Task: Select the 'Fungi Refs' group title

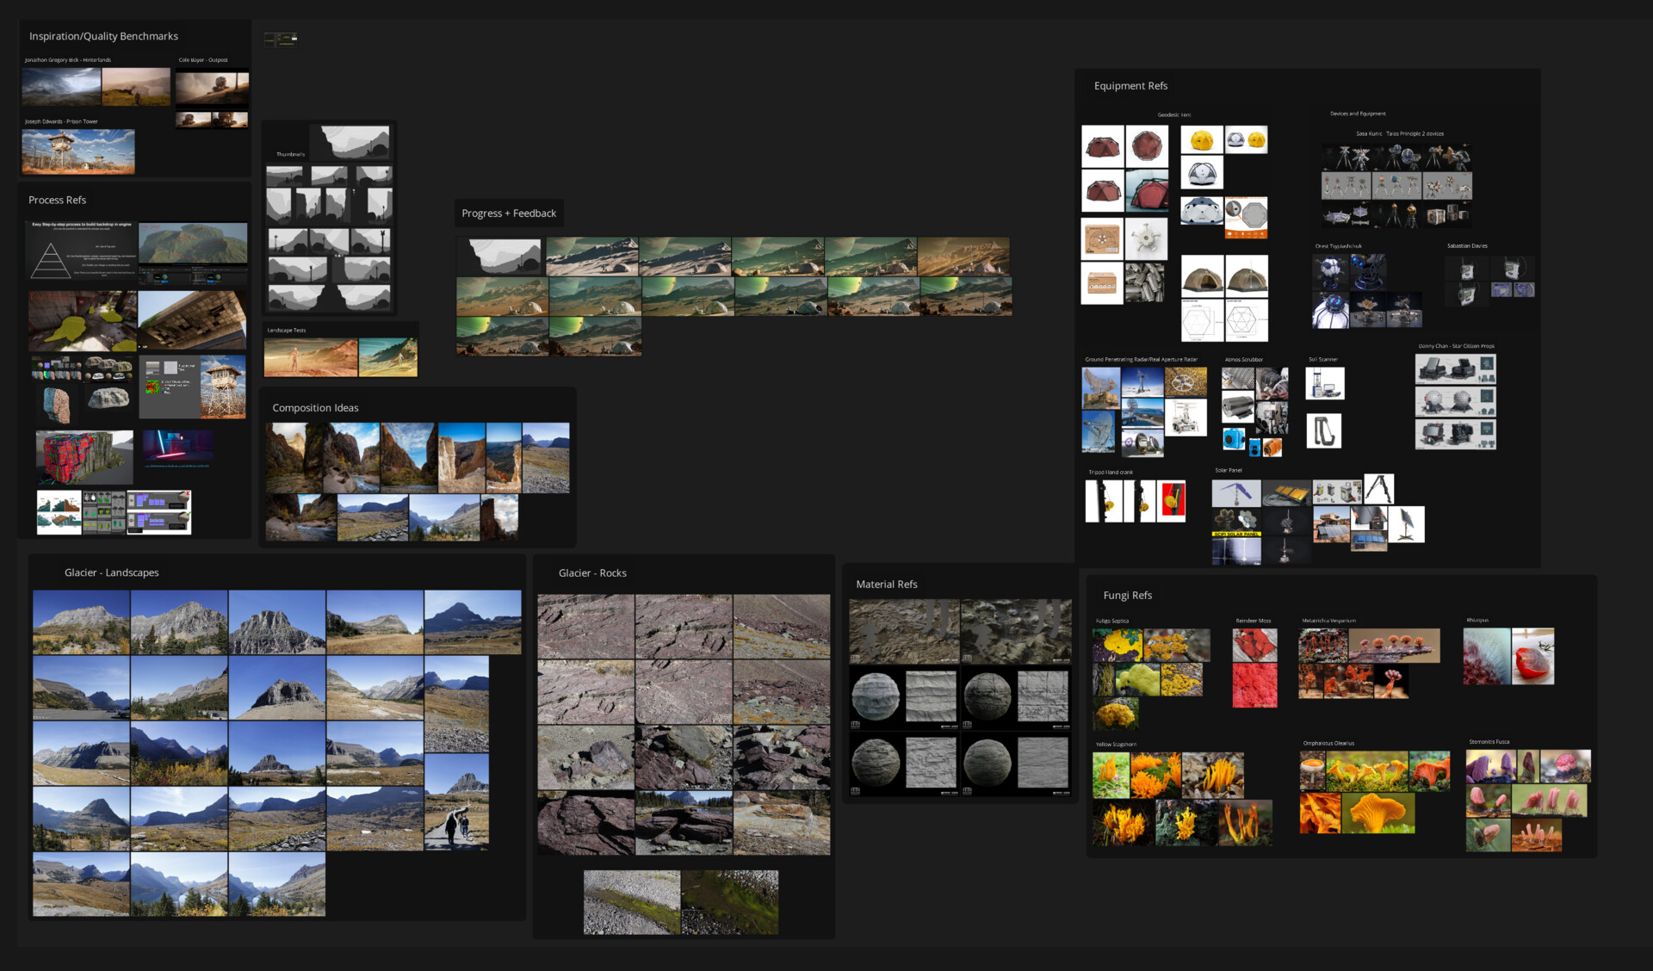Action: click(1127, 596)
